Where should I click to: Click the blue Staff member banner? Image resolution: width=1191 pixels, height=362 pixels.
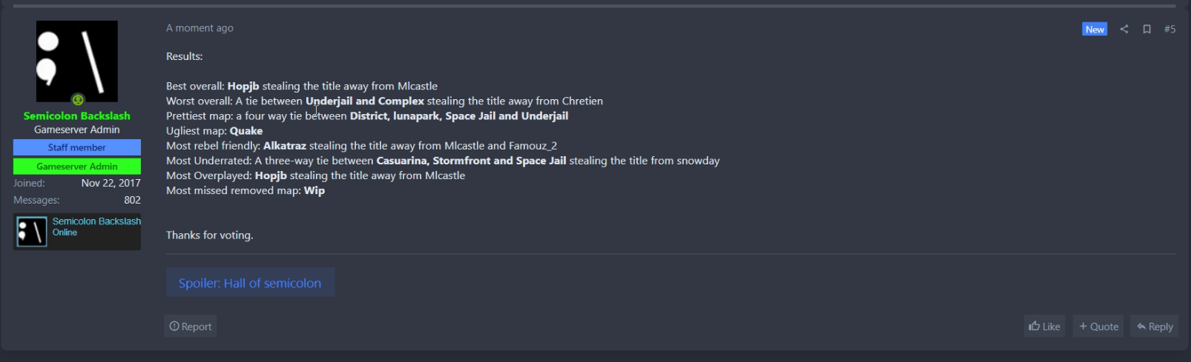pos(77,147)
